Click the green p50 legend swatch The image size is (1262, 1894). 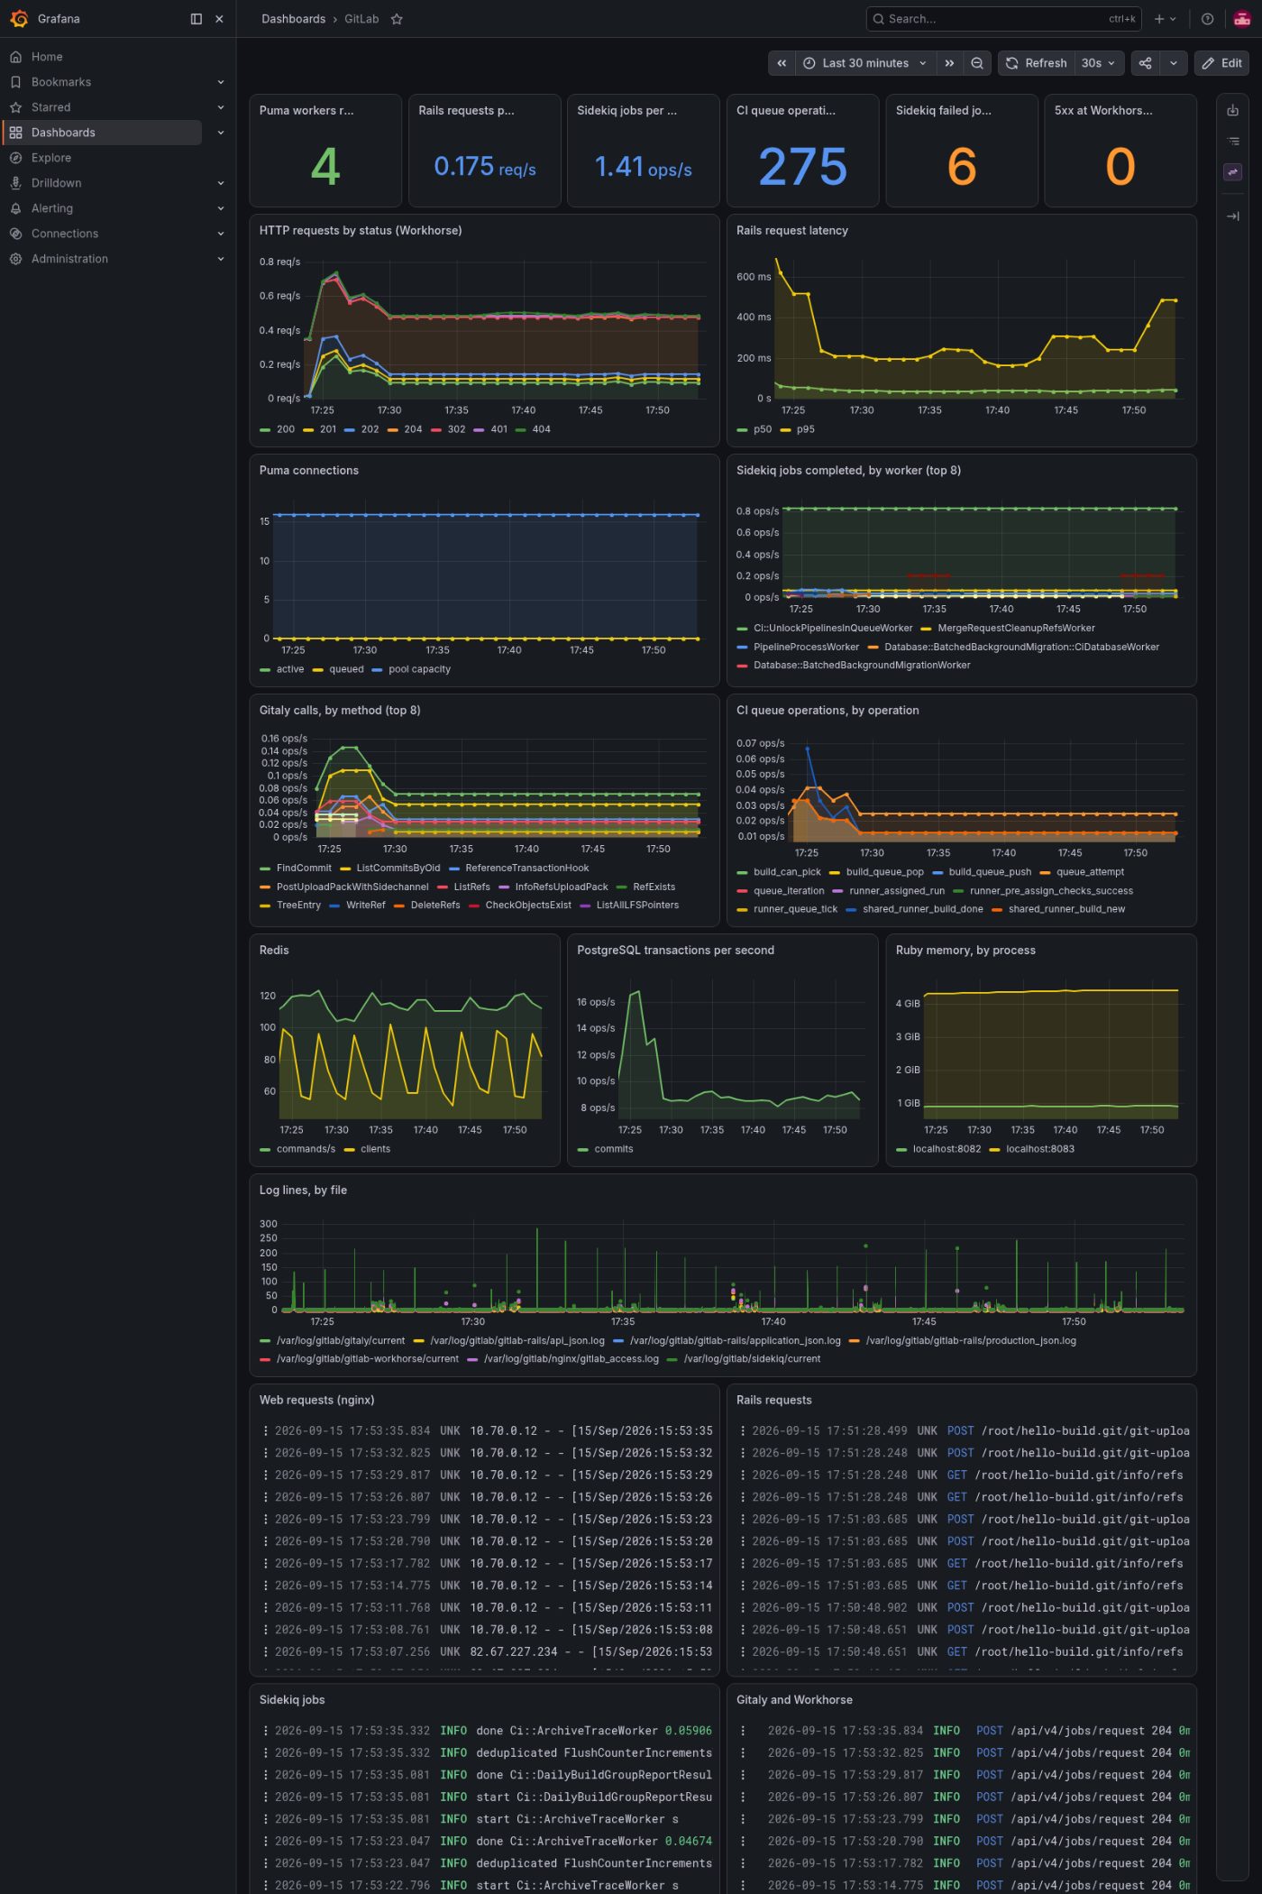742,430
